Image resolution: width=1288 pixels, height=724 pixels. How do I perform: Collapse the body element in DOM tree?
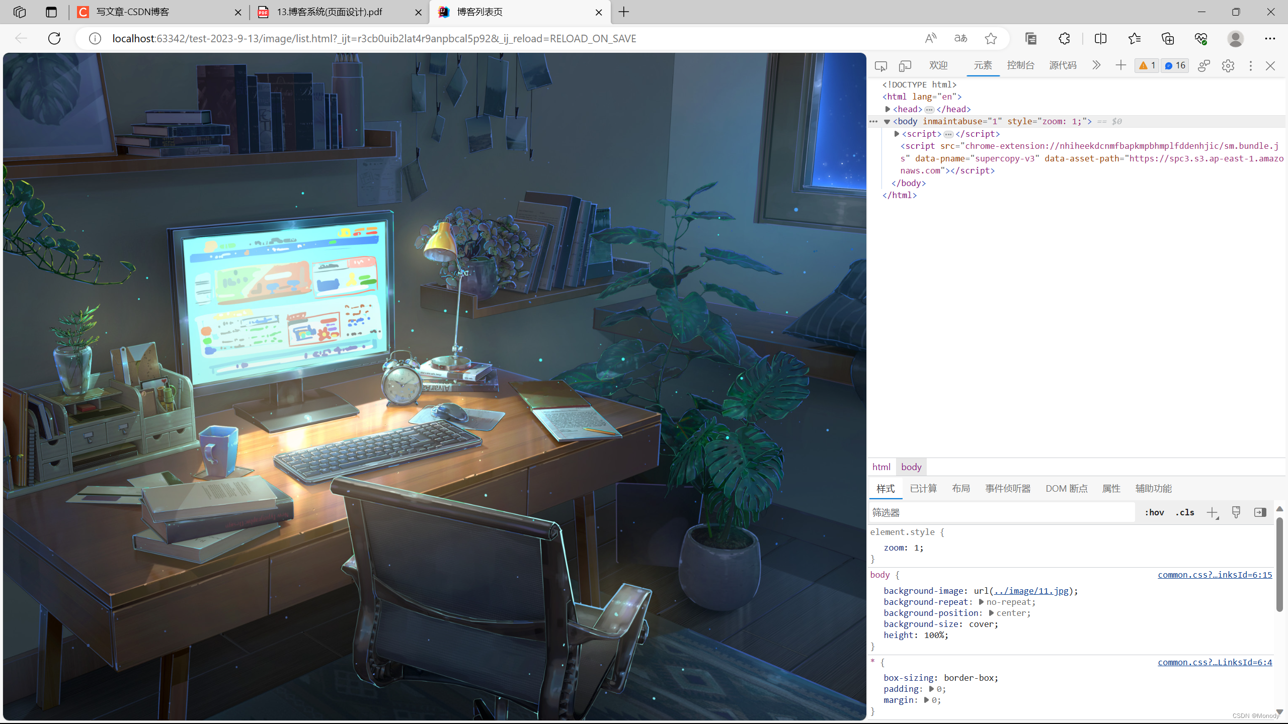[887, 122]
